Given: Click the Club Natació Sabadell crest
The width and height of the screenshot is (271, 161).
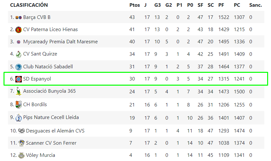Looking at the screenshot, I should pyautogui.click(x=19, y=67).
